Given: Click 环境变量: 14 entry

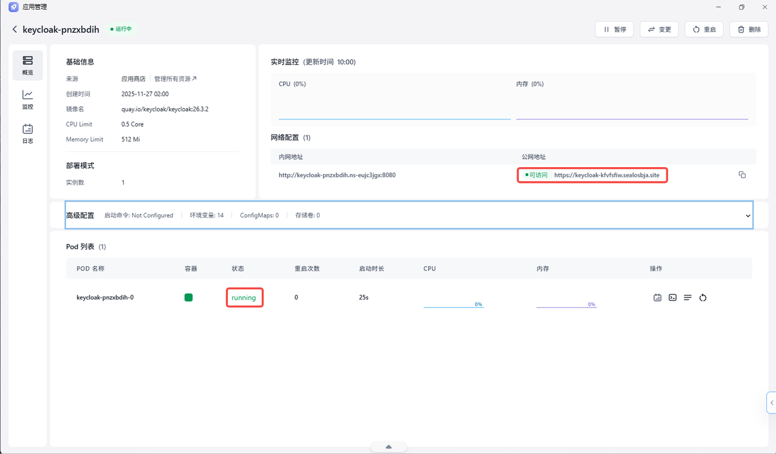Looking at the screenshot, I should pyautogui.click(x=207, y=215).
